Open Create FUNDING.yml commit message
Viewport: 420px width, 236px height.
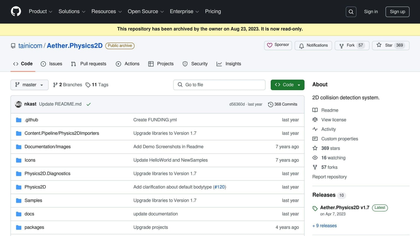tap(155, 120)
